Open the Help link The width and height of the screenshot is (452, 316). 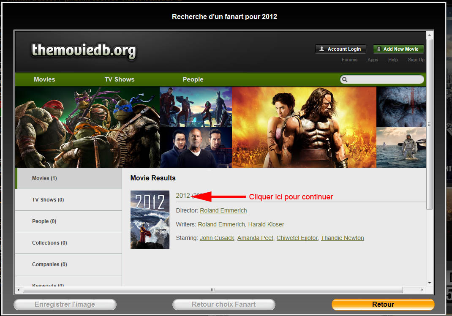[393, 60]
